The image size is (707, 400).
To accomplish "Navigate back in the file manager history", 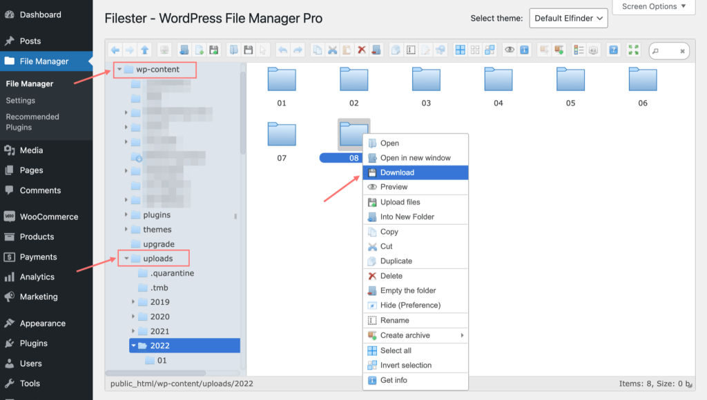I will [x=116, y=50].
